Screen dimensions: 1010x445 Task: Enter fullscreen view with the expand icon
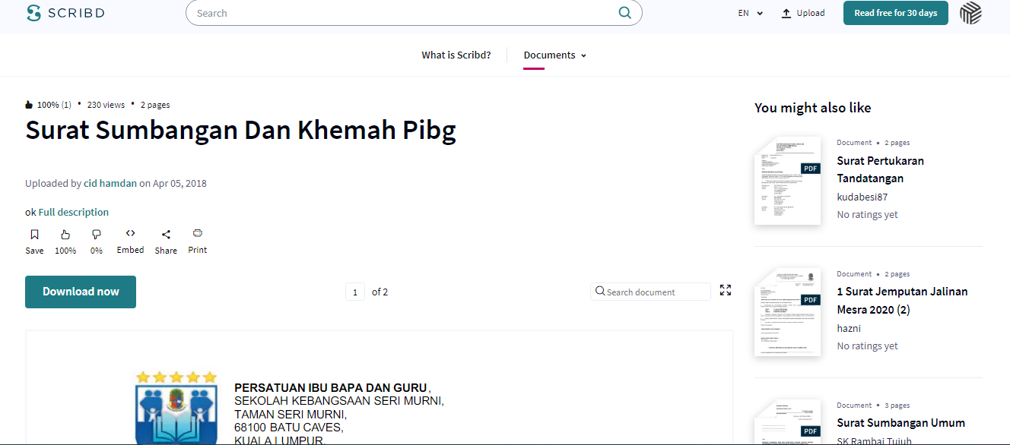click(725, 290)
